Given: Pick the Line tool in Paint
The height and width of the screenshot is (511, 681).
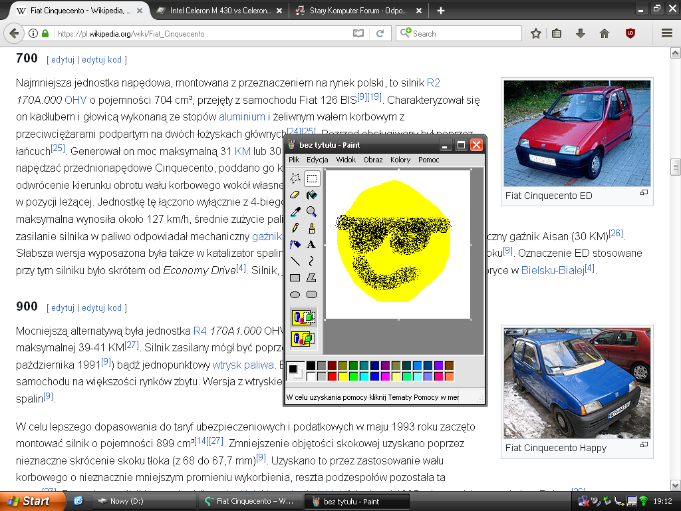Looking at the screenshot, I should coord(295,261).
